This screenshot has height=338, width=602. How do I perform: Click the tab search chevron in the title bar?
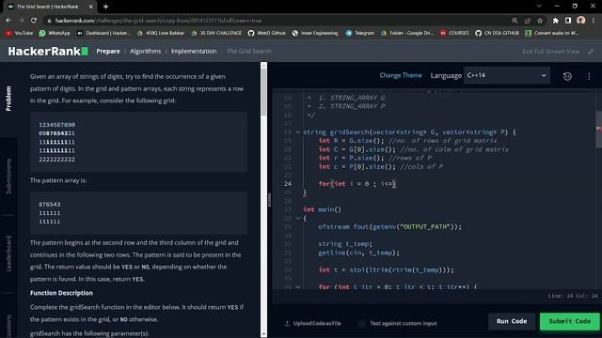coord(539,7)
